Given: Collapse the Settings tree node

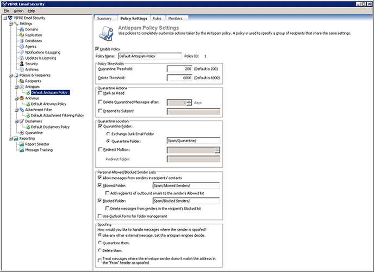Looking at the screenshot, I should click(x=10, y=24).
